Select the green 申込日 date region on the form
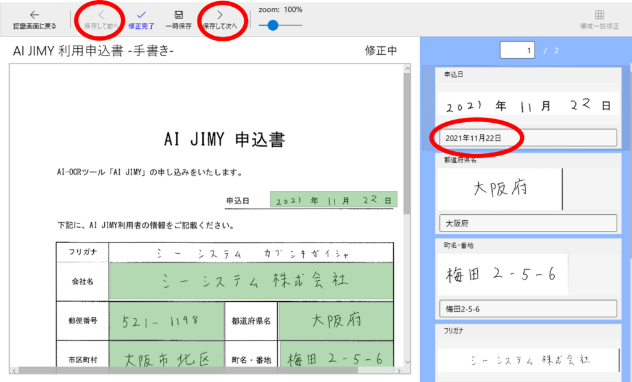 [x=334, y=199]
